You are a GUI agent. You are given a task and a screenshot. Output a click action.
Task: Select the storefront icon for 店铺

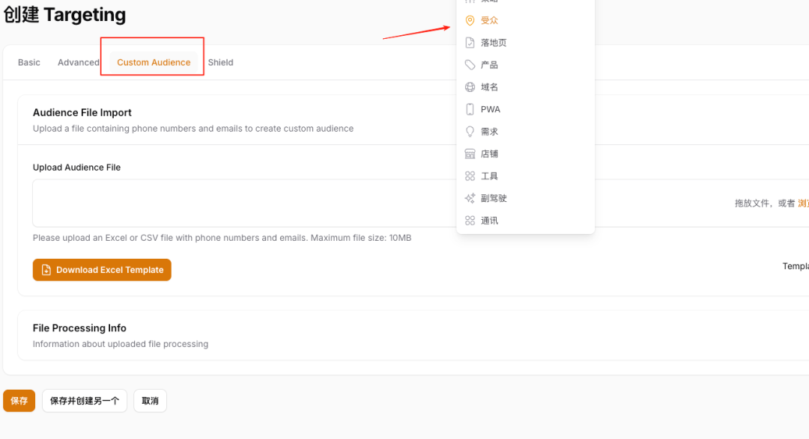pyautogui.click(x=470, y=154)
